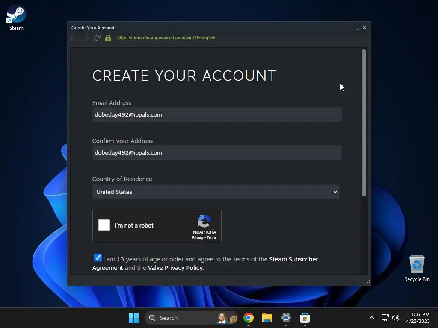Click the store.steampowered.com URL text

(x=166, y=38)
